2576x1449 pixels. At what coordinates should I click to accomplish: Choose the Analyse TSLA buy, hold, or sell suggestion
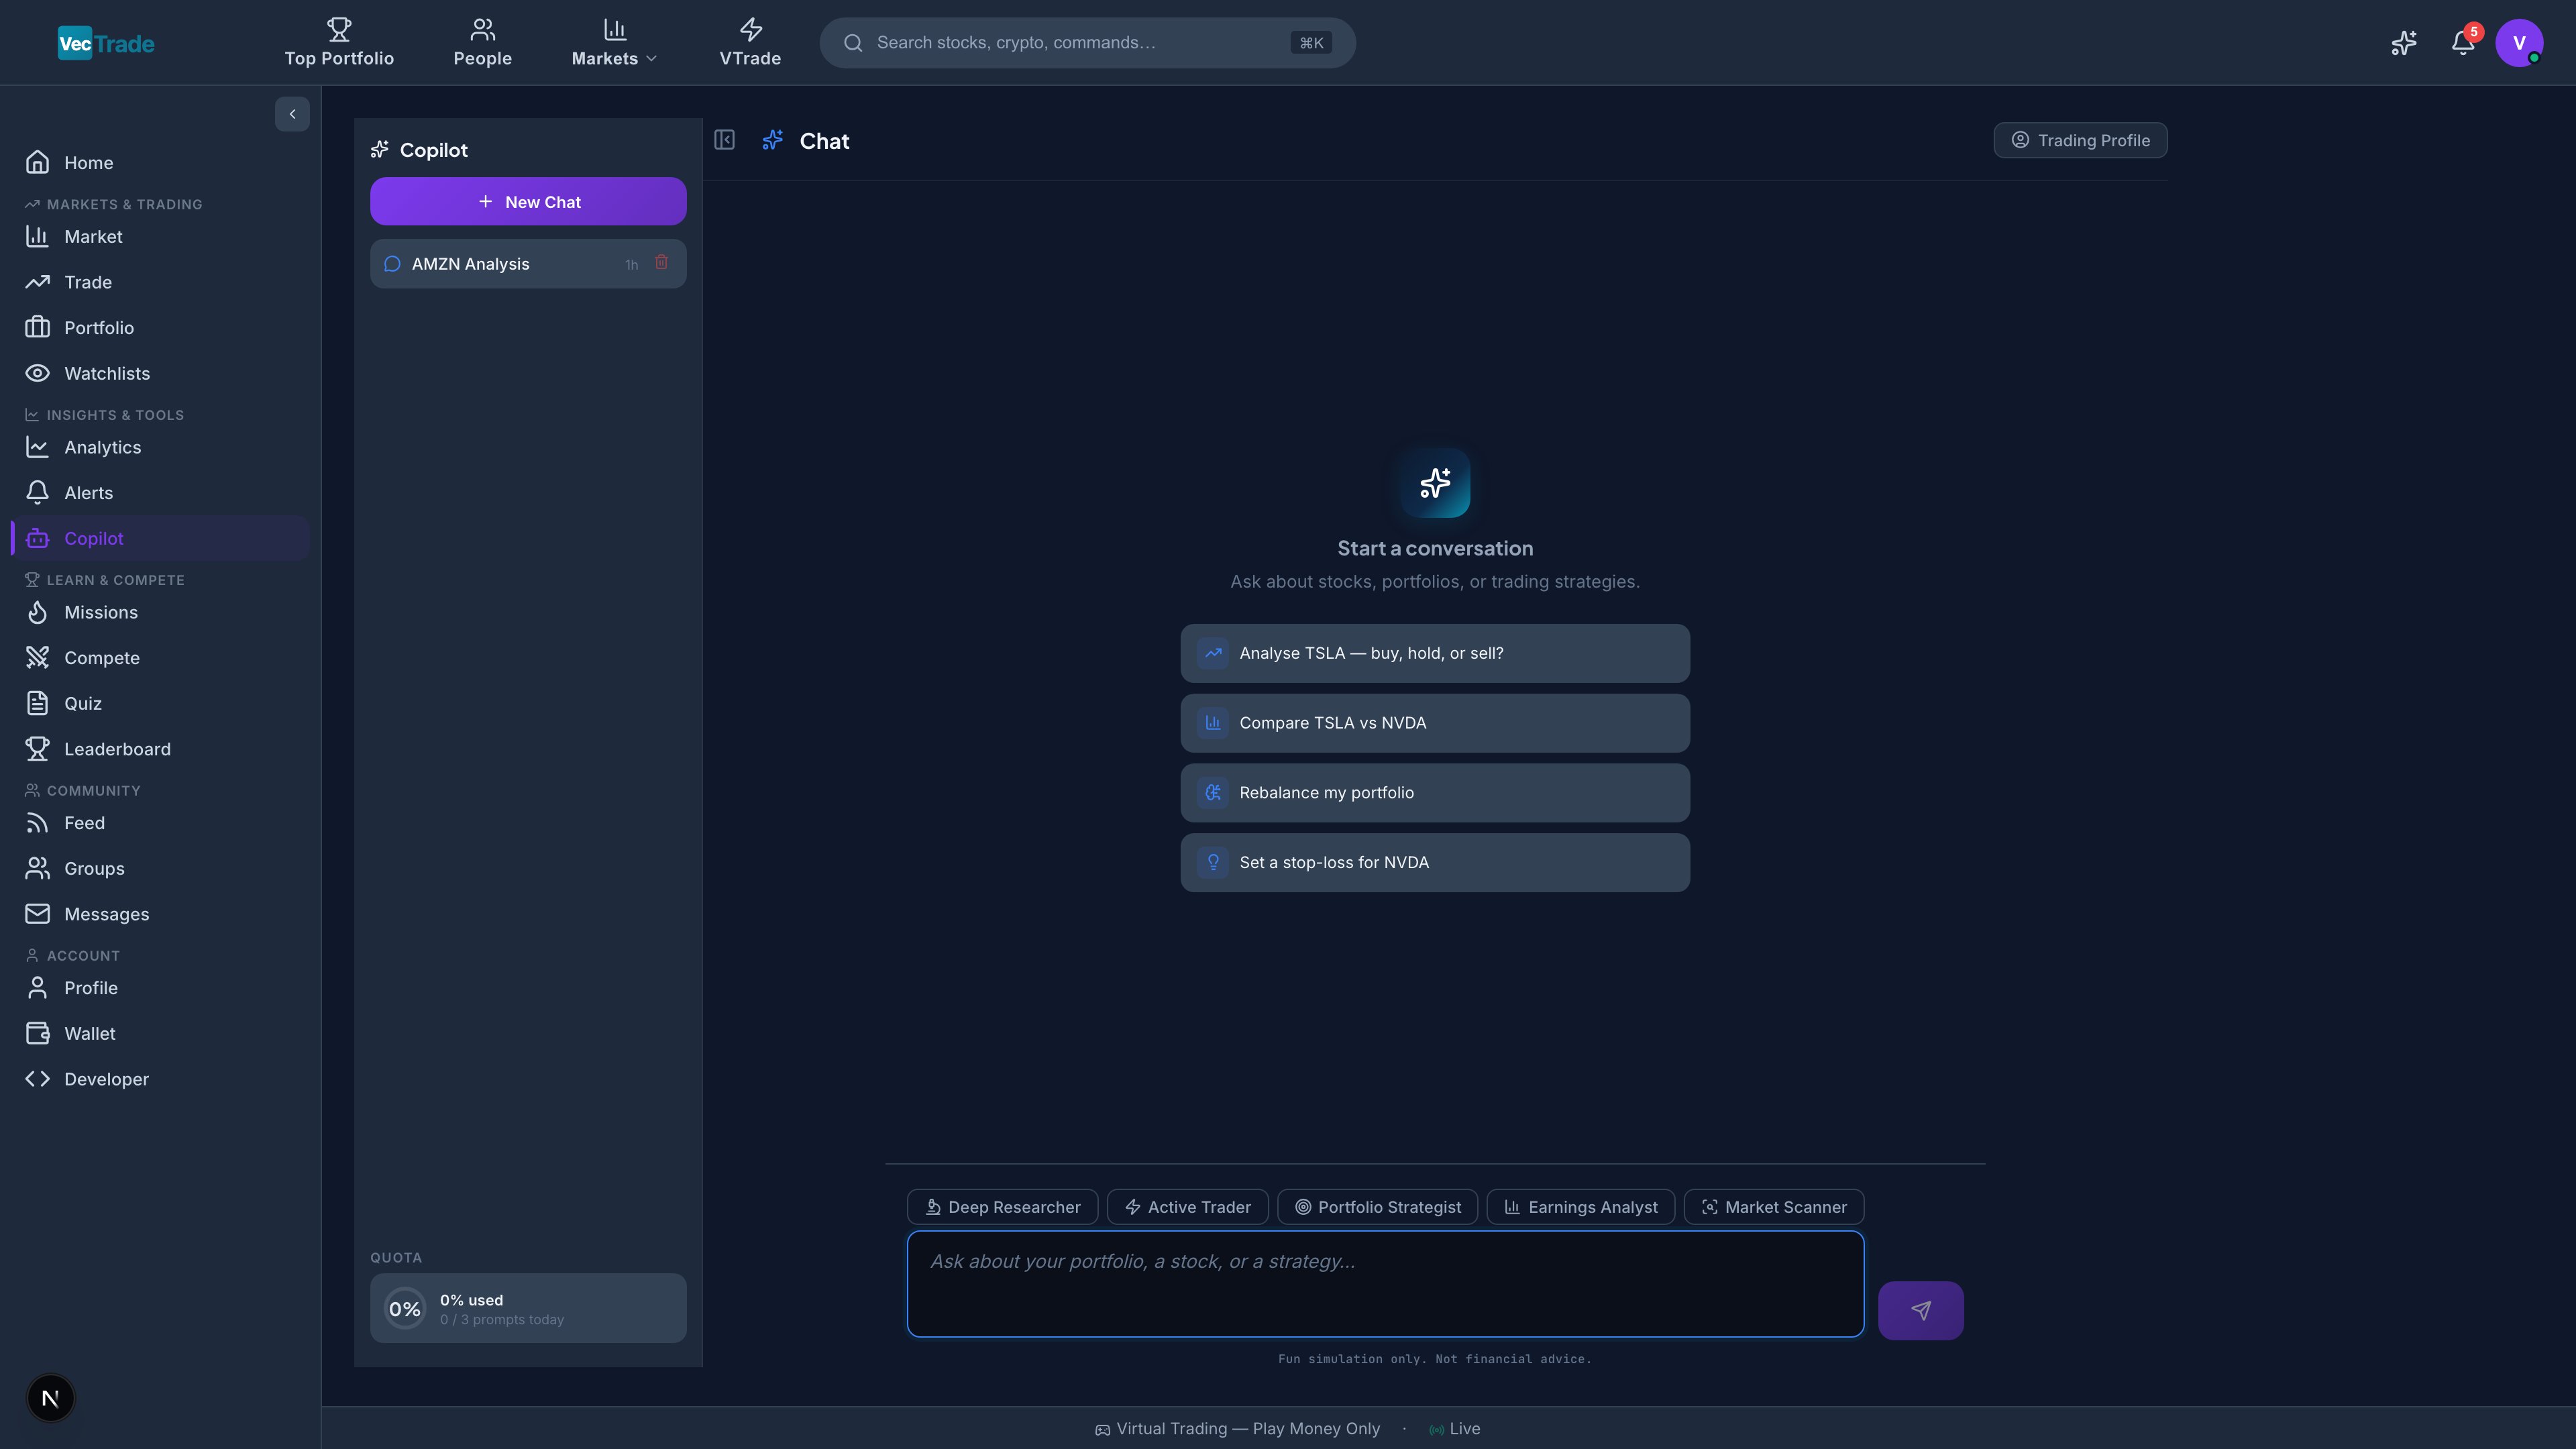1435,654
